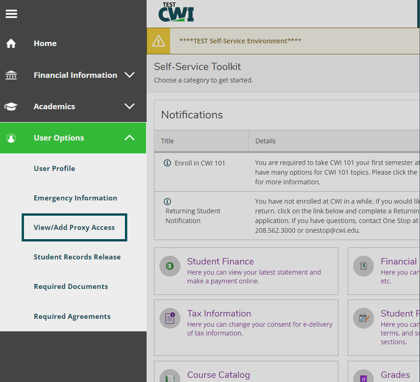The width and height of the screenshot is (420, 382).
Task: Open User Profile from the sidebar
Action: (54, 168)
